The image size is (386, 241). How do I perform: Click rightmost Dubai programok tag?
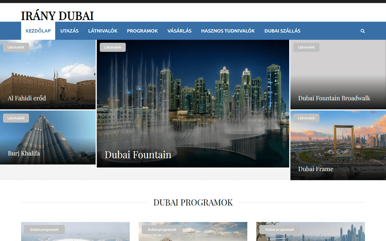(x=279, y=230)
